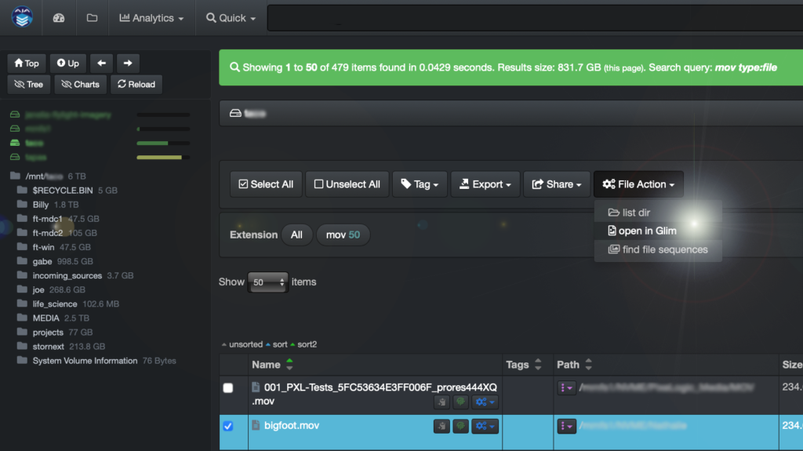This screenshot has height=451, width=803.
Task: Open the Billy folder
Action: (41, 205)
